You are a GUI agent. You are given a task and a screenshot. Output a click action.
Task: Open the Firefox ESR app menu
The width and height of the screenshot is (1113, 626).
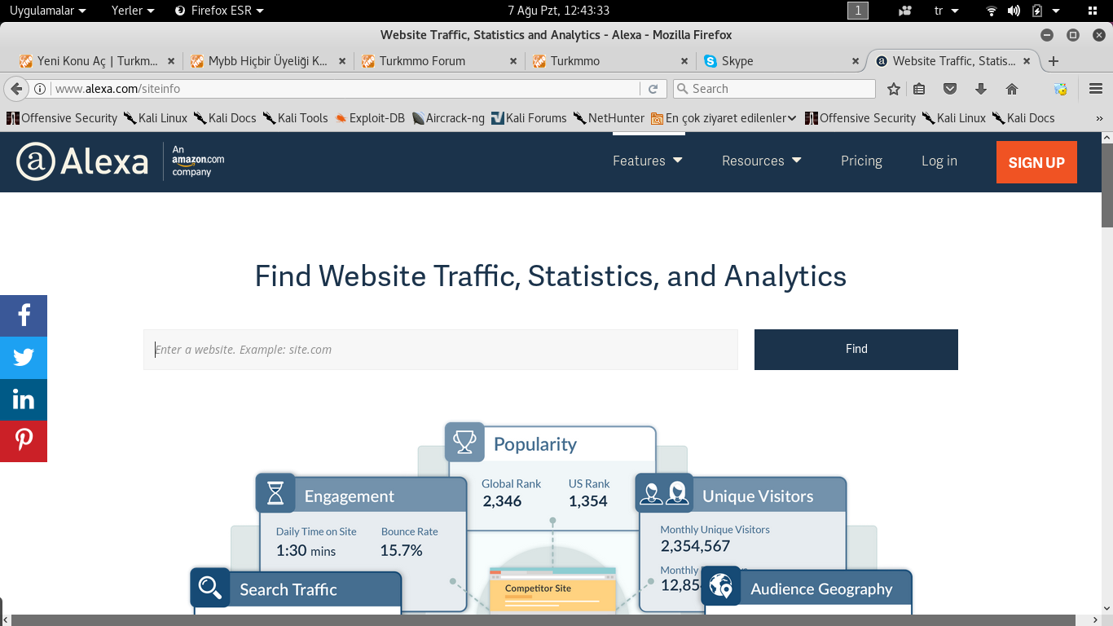tap(220, 11)
